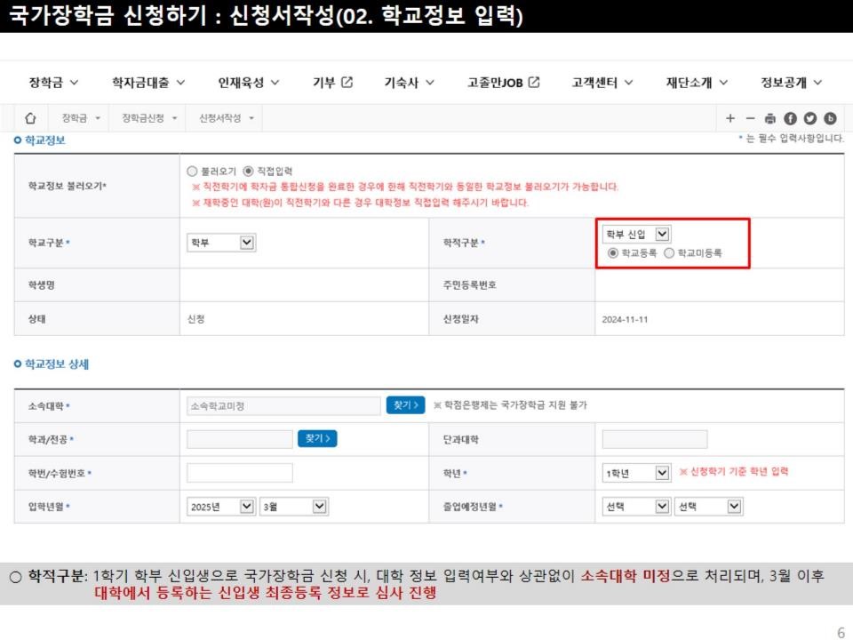Decrease font size with the minus icon
The width and height of the screenshot is (853, 640).
pos(752,118)
